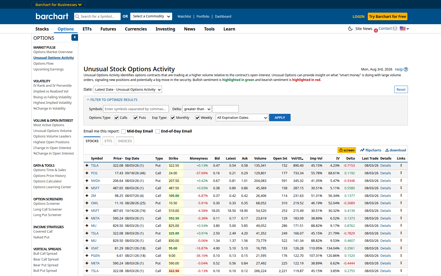
Task: Expand the PGEN row plus icon
Action: 87,256
